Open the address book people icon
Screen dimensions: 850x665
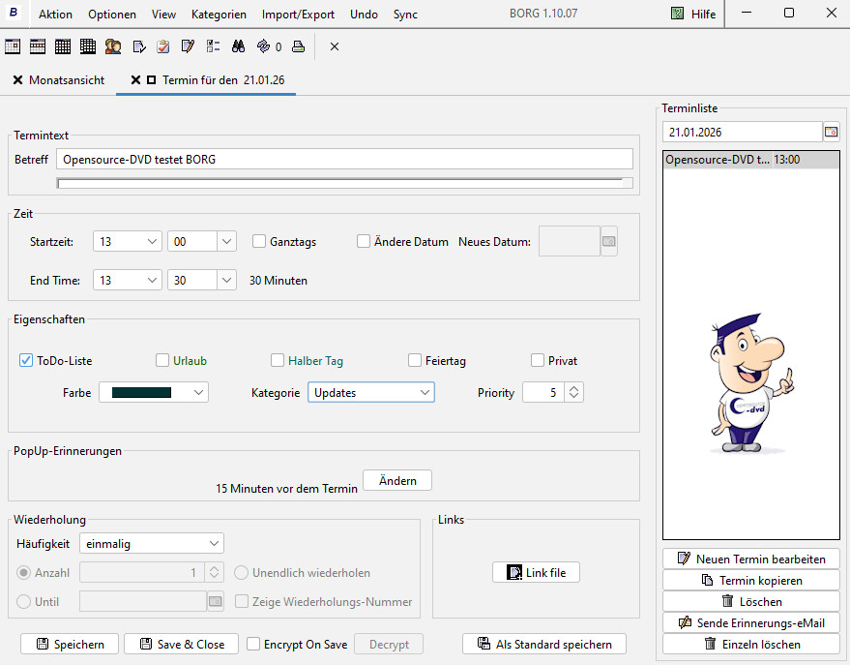click(x=113, y=46)
